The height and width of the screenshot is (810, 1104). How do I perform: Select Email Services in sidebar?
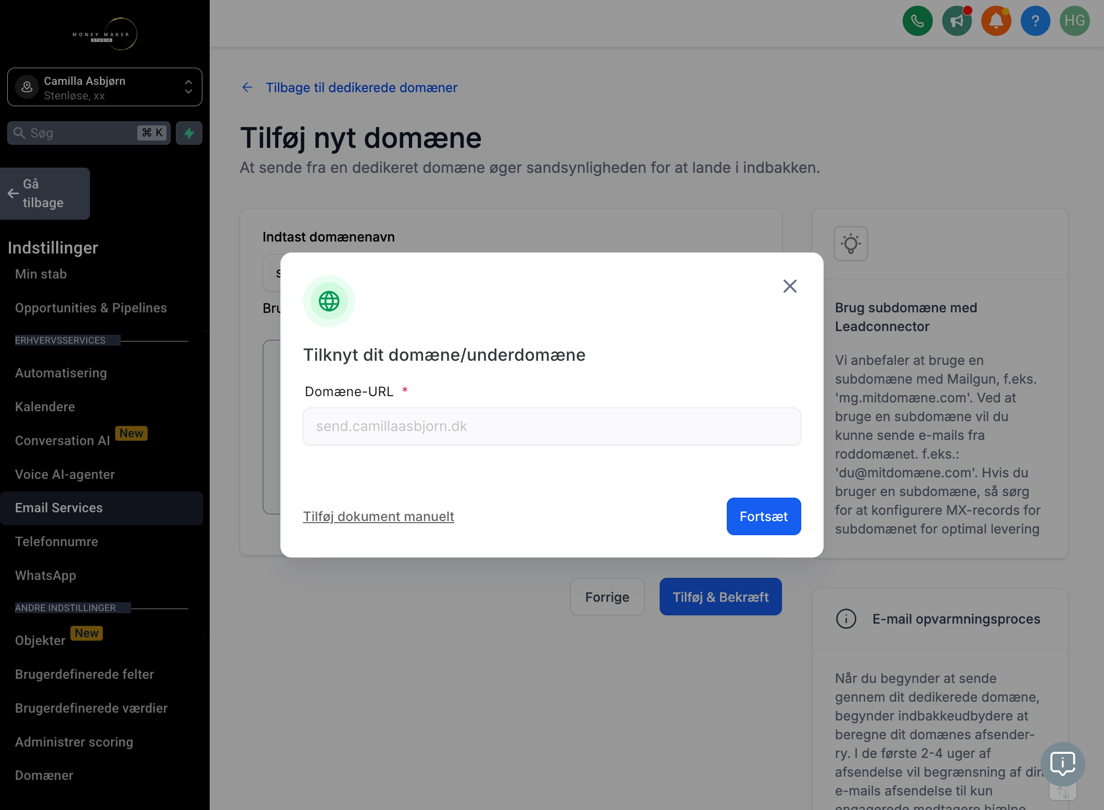point(101,508)
